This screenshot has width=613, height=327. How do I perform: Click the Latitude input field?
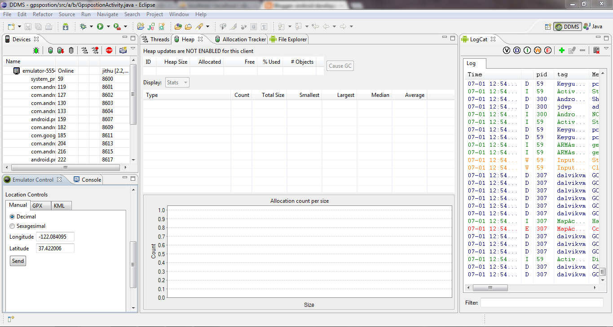coord(55,249)
